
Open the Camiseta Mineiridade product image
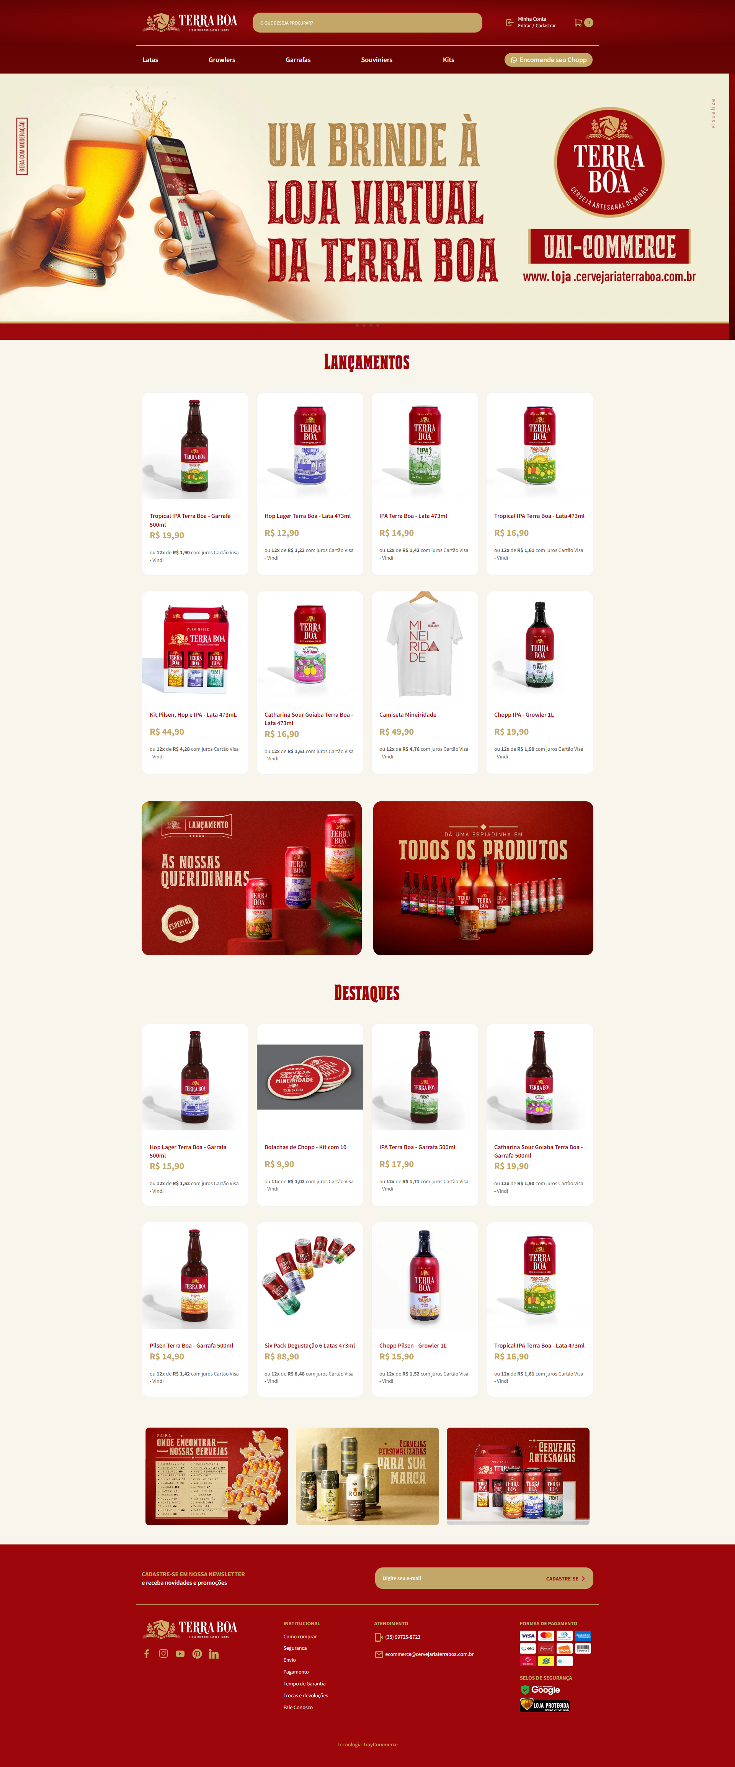[x=425, y=645]
